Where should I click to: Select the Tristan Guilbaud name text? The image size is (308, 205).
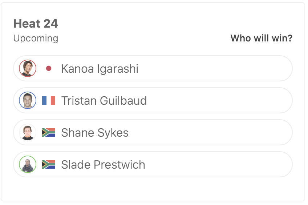(x=104, y=101)
